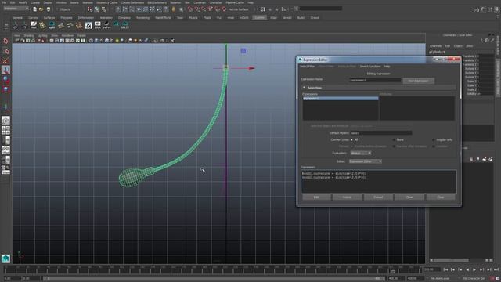
Task: Open the Editor dropdown in Expression Editor
Action: coord(366,161)
